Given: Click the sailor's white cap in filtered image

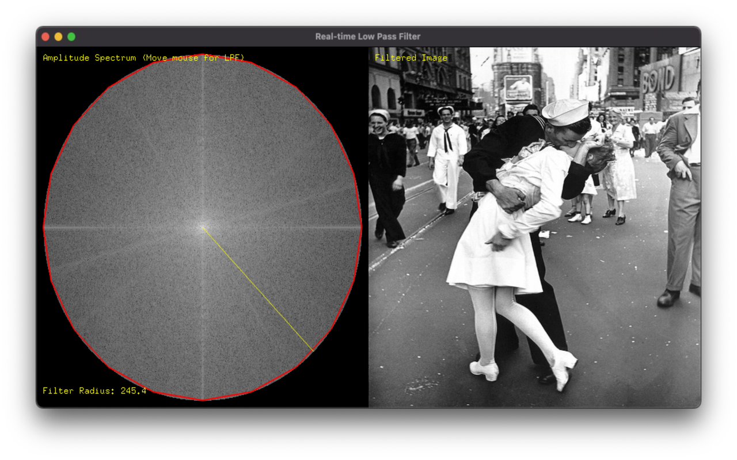Looking at the screenshot, I should click(x=565, y=113).
